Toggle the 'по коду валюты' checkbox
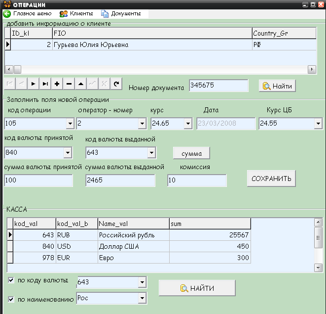 click(11, 281)
